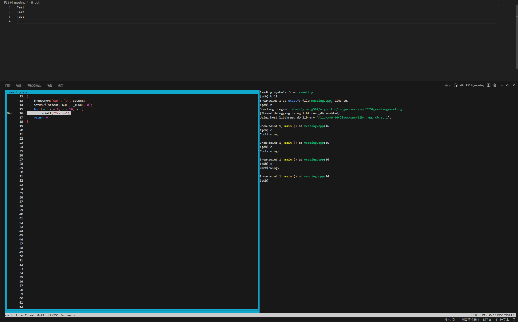Open the 端口 (Ports) tab
Image resolution: width=518 pixels, height=322 pixels.
60,86
